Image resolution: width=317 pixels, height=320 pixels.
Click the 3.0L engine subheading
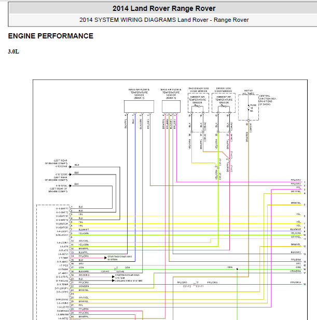tap(13, 51)
